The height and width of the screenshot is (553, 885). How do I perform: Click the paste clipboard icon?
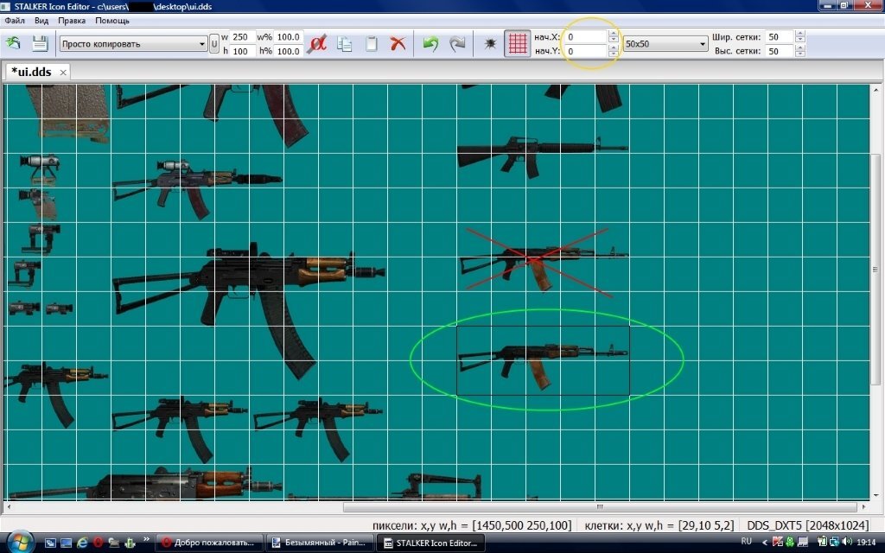pos(372,43)
